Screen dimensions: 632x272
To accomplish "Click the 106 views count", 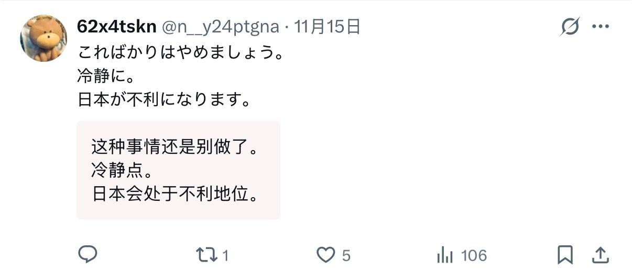I will click(474, 255).
